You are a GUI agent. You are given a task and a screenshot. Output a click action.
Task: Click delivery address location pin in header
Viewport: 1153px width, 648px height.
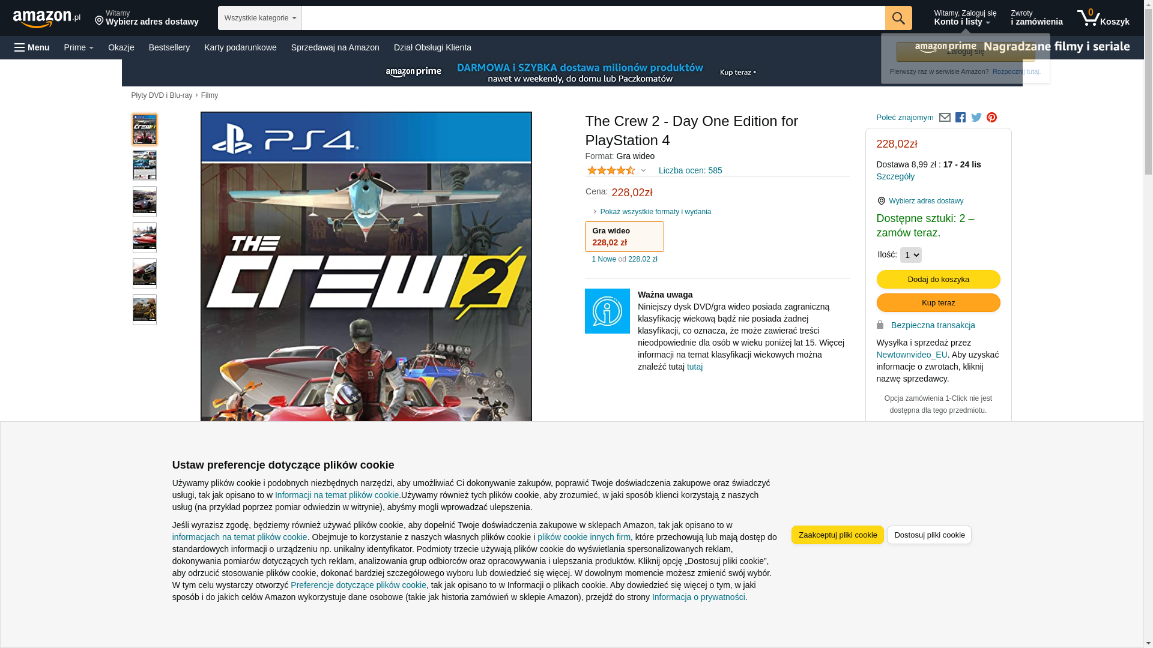[99, 22]
